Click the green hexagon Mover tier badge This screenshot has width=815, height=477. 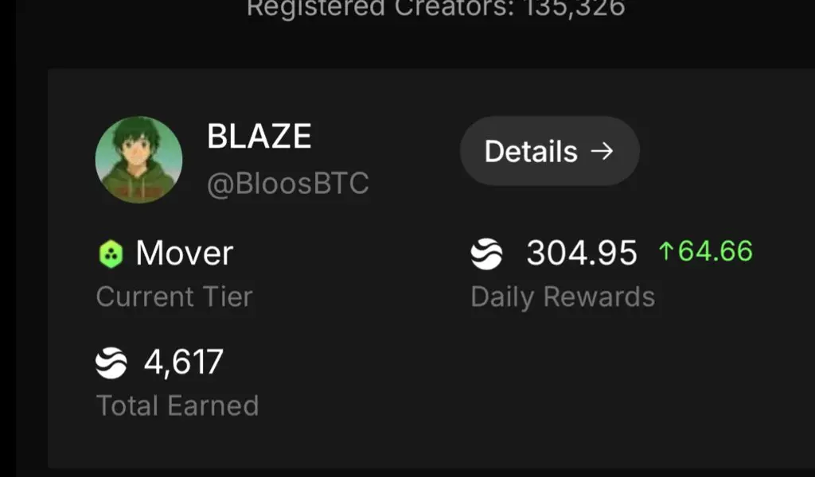click(x=111, y=254)
